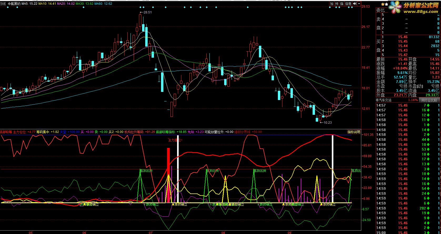Image resolution: width=441 pixels, height=234 pixels.
Task: Click the MA60: 12.62 legend
Action: [103, 4]
